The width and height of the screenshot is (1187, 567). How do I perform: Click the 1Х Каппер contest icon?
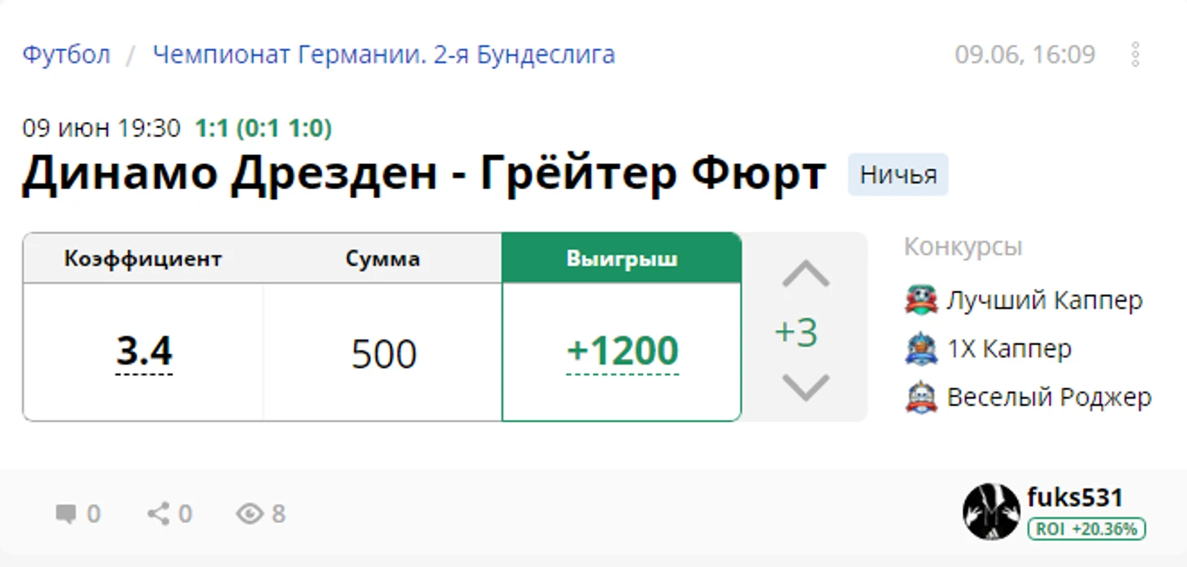921,348
